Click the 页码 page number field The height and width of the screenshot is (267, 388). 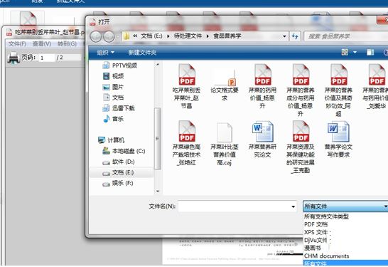pyautogui.click(x=47, y=58)
